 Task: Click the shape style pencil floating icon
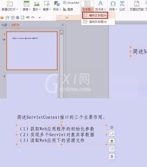(x=112, y=134)
